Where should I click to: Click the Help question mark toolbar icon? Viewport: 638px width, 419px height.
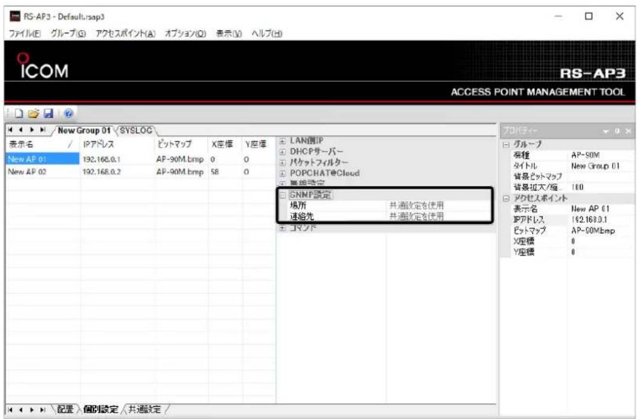[68, 114]
